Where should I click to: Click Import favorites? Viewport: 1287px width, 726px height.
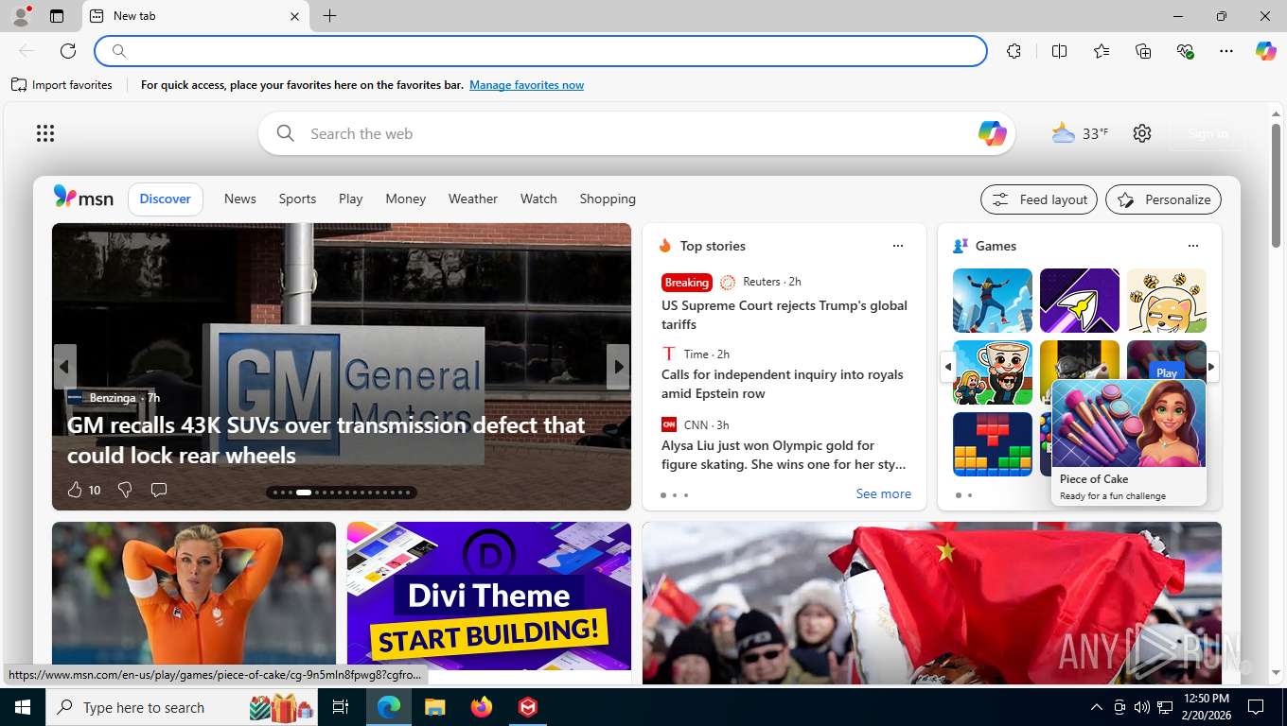pyautogui.click(x=62, y=85)
